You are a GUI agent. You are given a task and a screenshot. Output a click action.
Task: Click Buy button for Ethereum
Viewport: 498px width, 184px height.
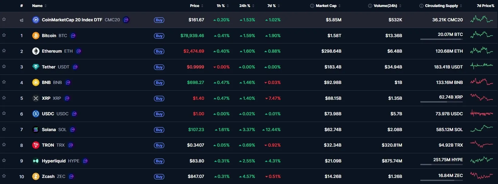[159, 51]
